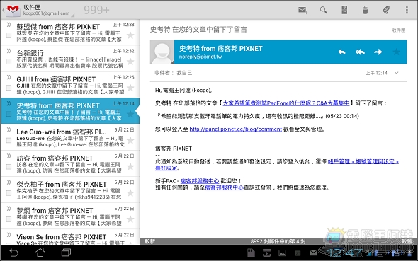Tap the recent apps button
Viewport: 418px width, 261px height.
[66, 253]
